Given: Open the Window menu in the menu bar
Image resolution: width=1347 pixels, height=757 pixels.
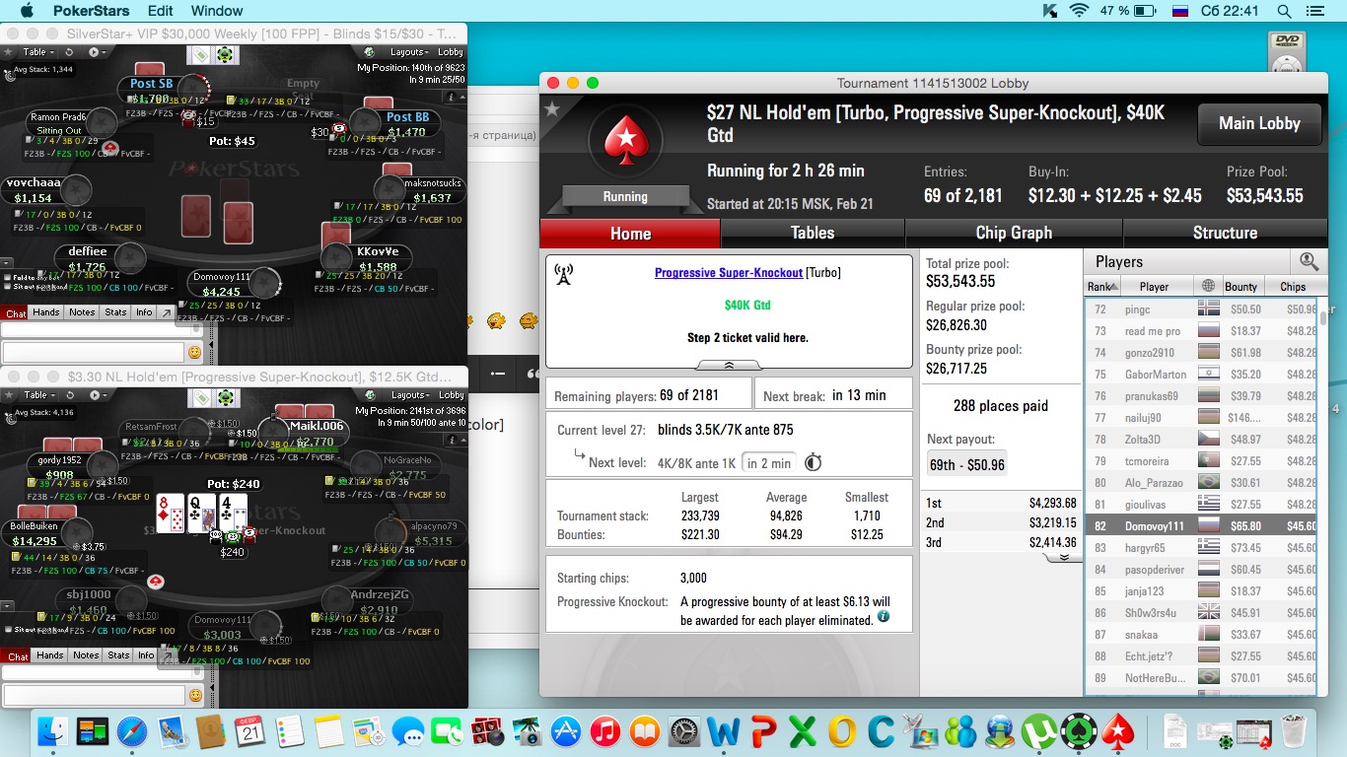Looking at the screenshot, I should 216,11.
